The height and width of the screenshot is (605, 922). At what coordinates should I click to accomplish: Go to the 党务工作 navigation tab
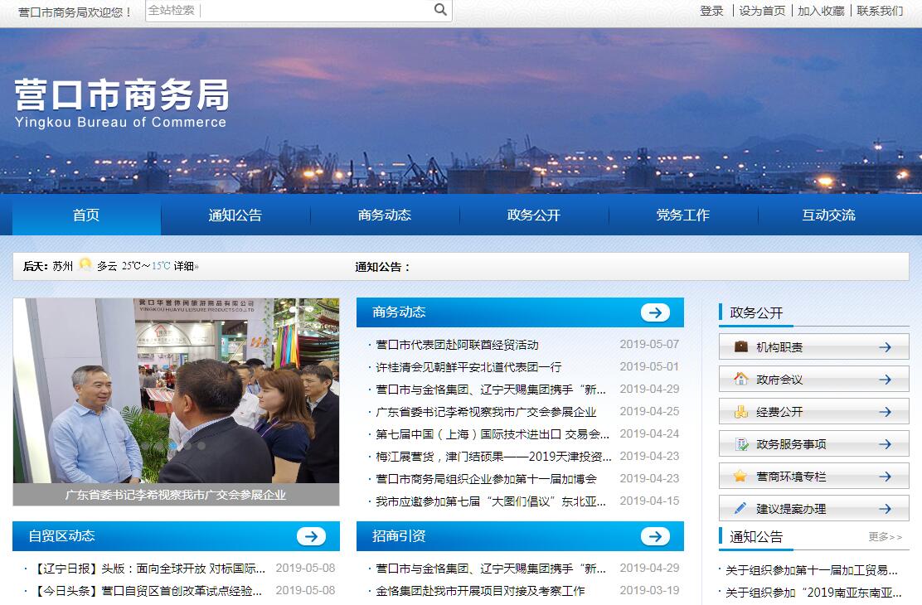[x=682, y=215]
